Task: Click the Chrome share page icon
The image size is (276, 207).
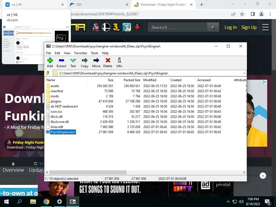Action: [233, 14]
